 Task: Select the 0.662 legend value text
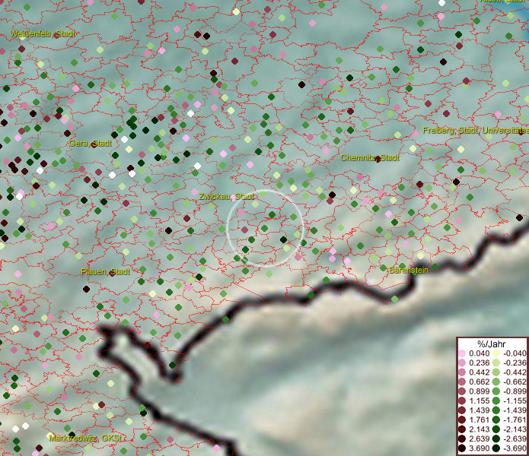click(x=479, y=382)
